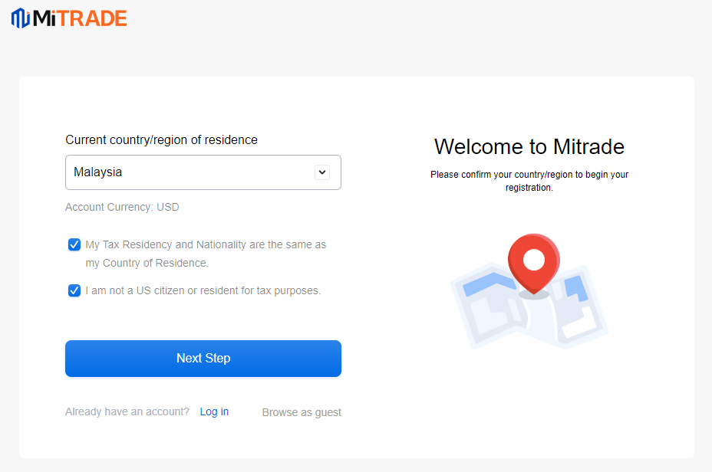This screenshot has height=472, width=712.
Task: Open the country of residence dropdown showing Malaysia
Action: pyautogui.click(x=203, y=172)
